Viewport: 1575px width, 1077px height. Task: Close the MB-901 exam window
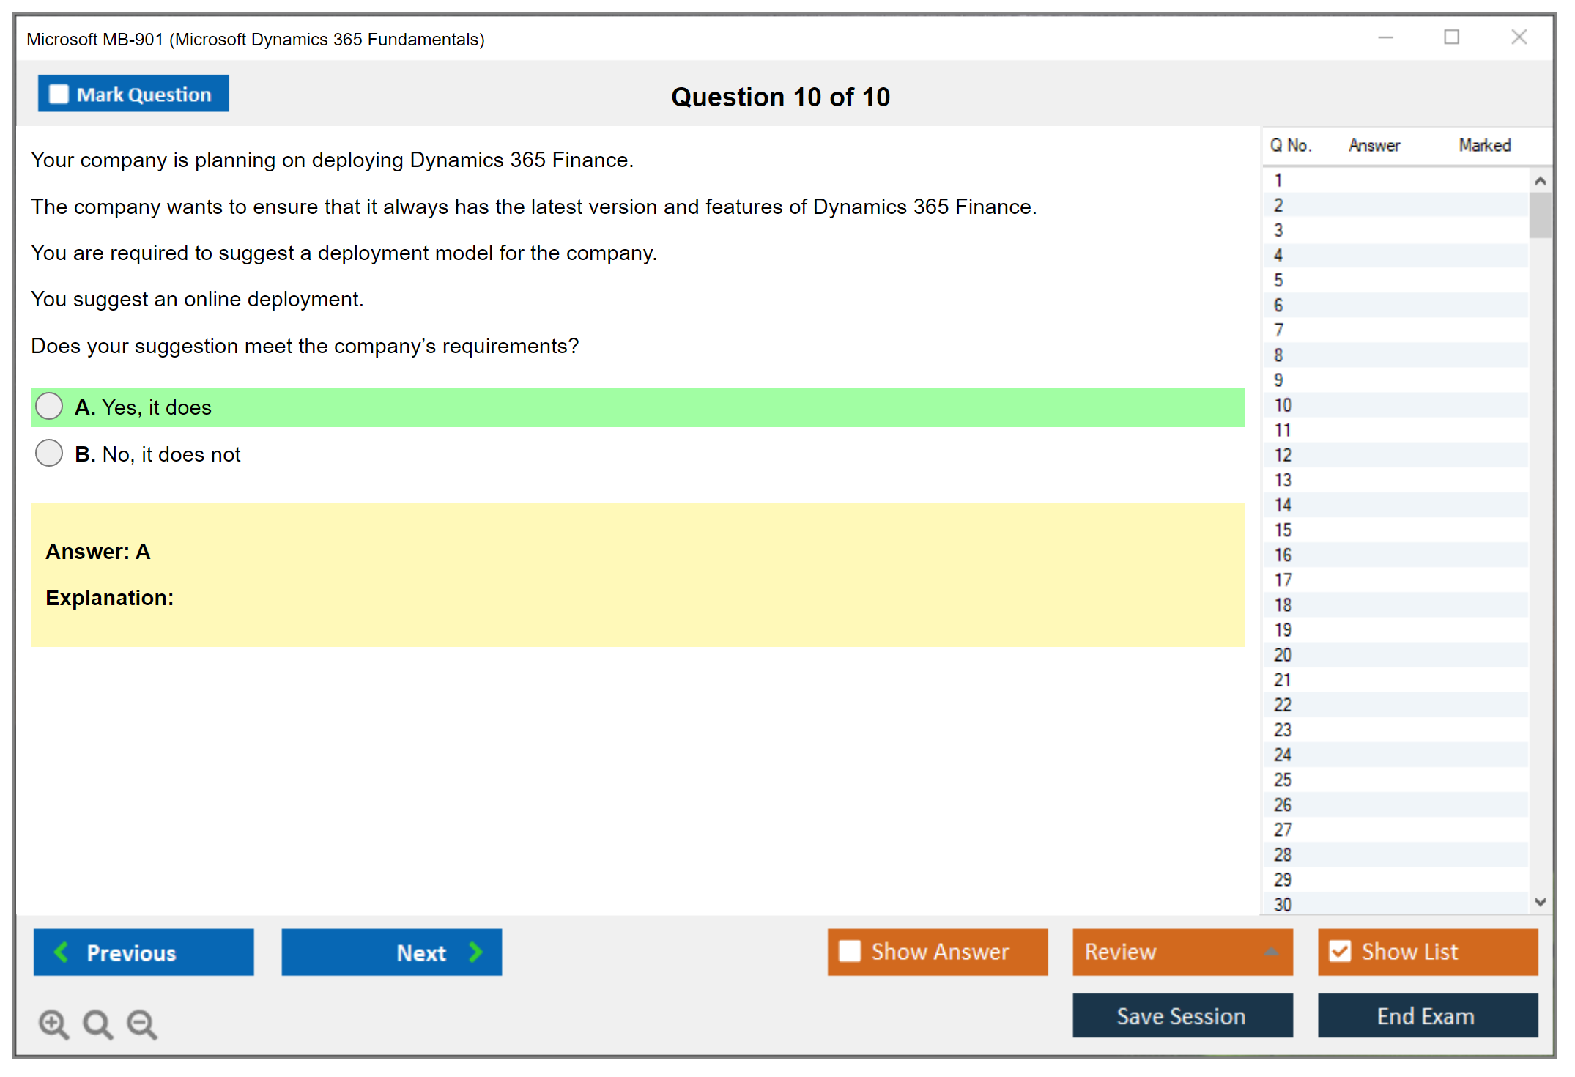[1519, 37]
